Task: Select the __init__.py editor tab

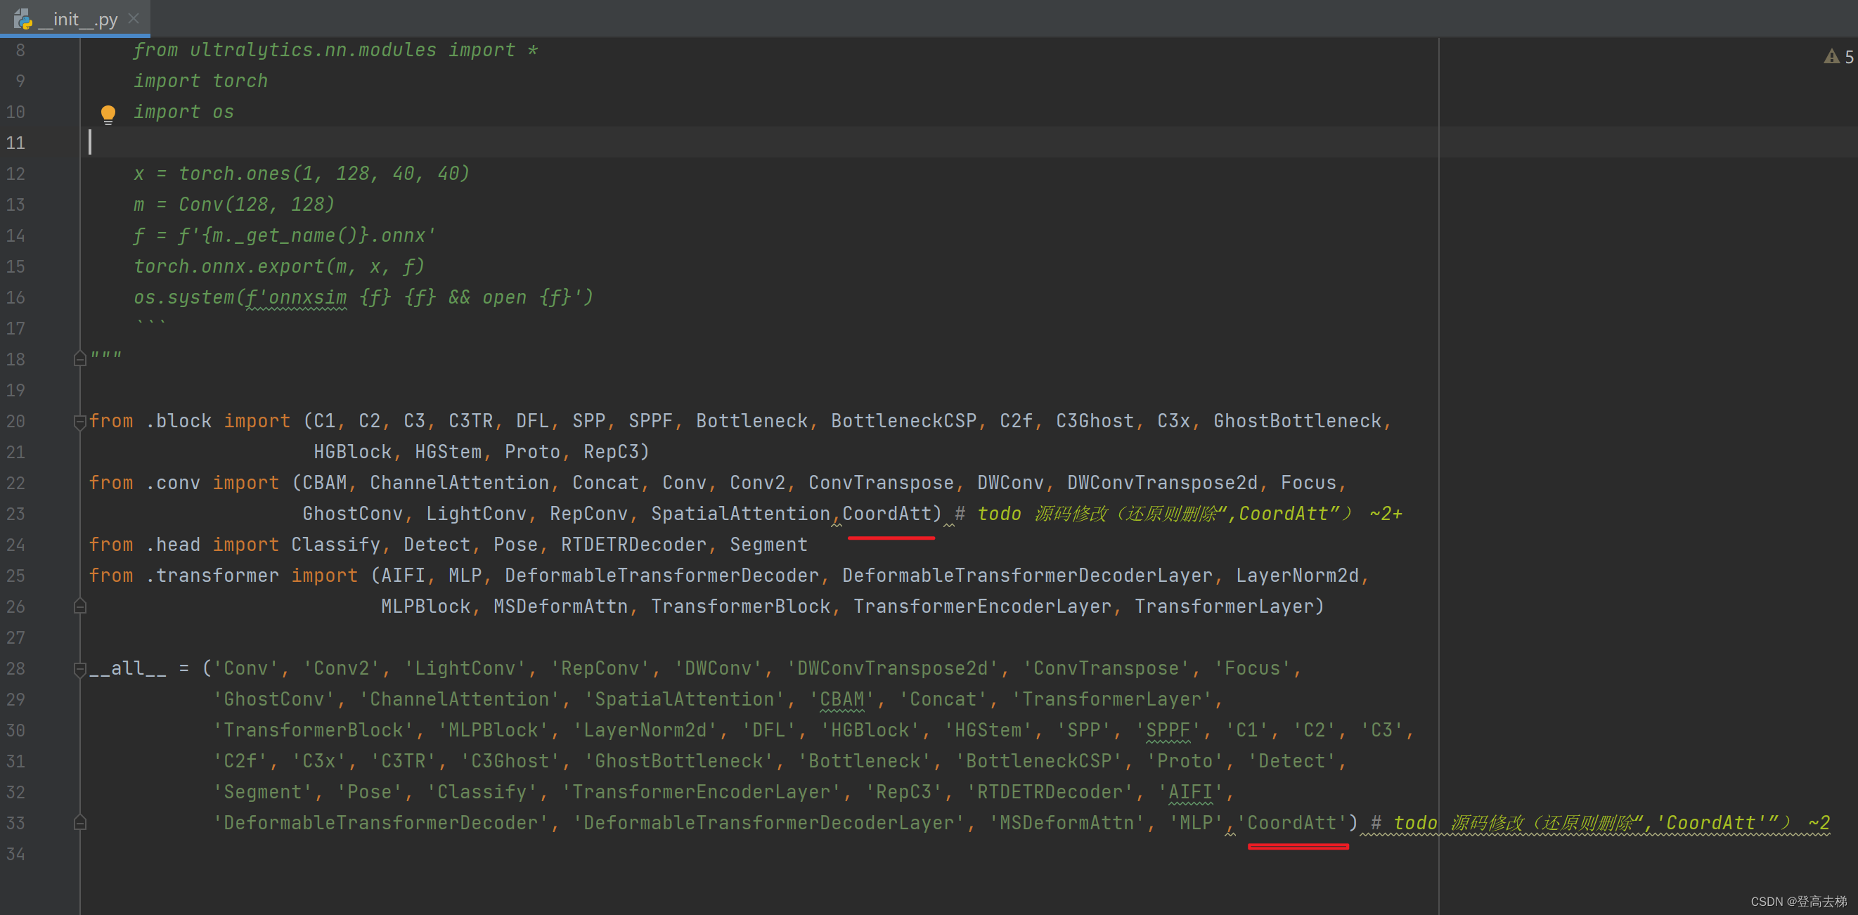Action: point(75,19)
